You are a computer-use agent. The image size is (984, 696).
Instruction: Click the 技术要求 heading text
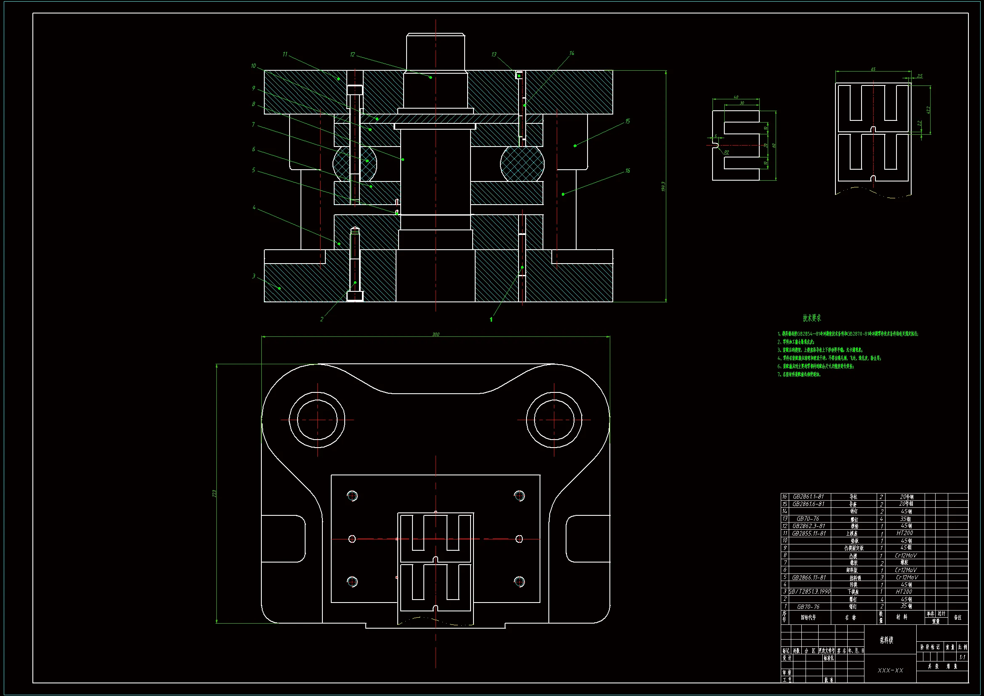coord(812,318)
